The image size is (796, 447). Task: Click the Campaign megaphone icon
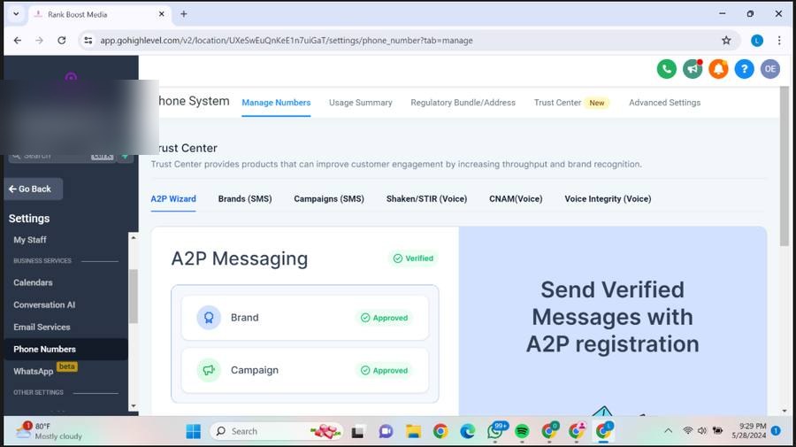209,370
